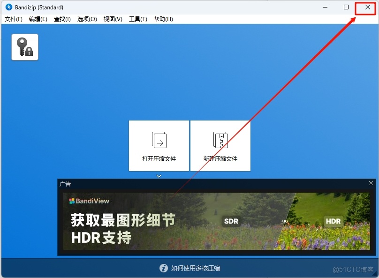Click the SDR/HDR comparison slider handle
Viewport: 379px width, 278px height.
click(x=285, y=221)
